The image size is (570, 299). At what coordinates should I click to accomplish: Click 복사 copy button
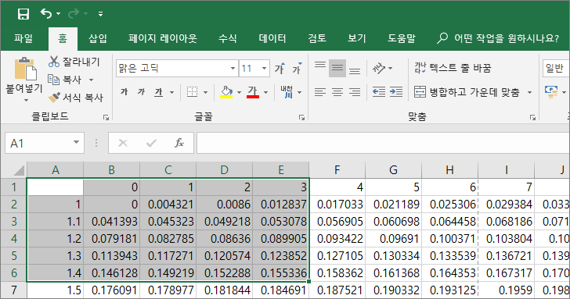pos(66,80)
